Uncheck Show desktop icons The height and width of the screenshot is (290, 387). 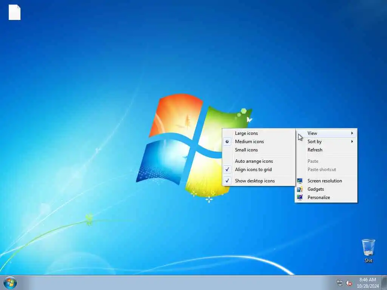point(259,181)
